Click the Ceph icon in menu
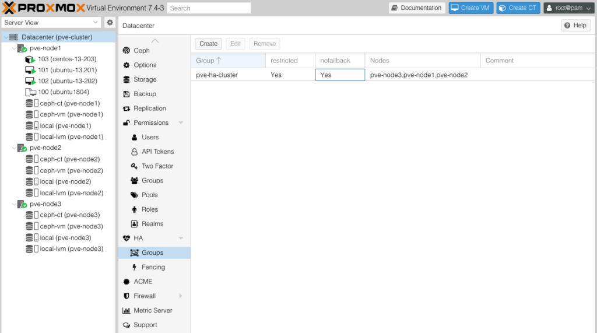This screenshot has width=597, height=333. click(x=127, y=51)
